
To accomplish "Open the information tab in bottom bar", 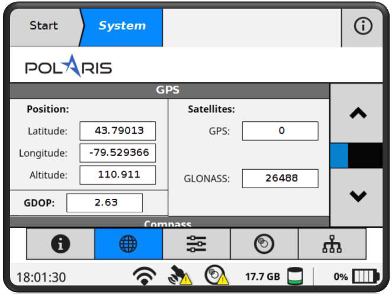I will pos(60,244).
